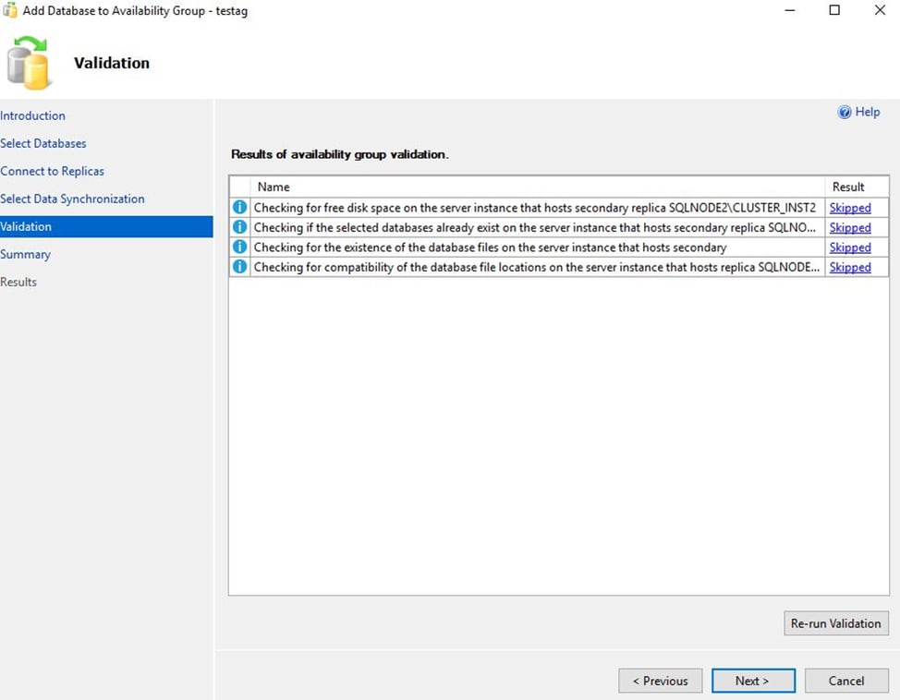This screenshot has height=700, width=900.
Task: Open the Skipped link for the compatibility check
Action: (849, 267)
